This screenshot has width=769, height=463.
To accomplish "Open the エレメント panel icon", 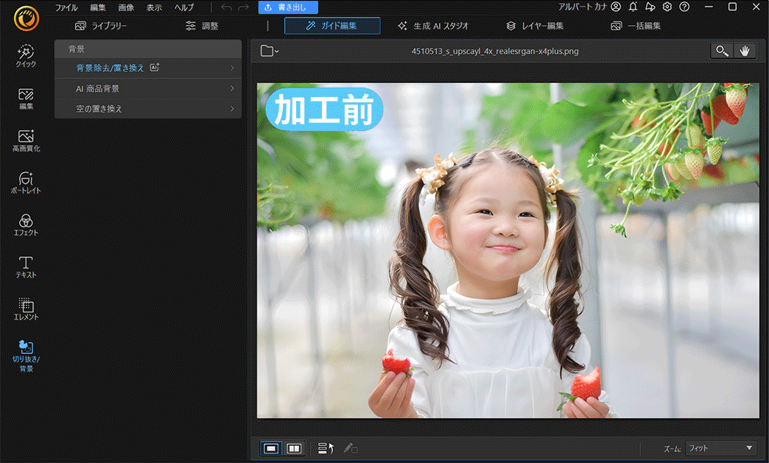I will coord(24,309).
